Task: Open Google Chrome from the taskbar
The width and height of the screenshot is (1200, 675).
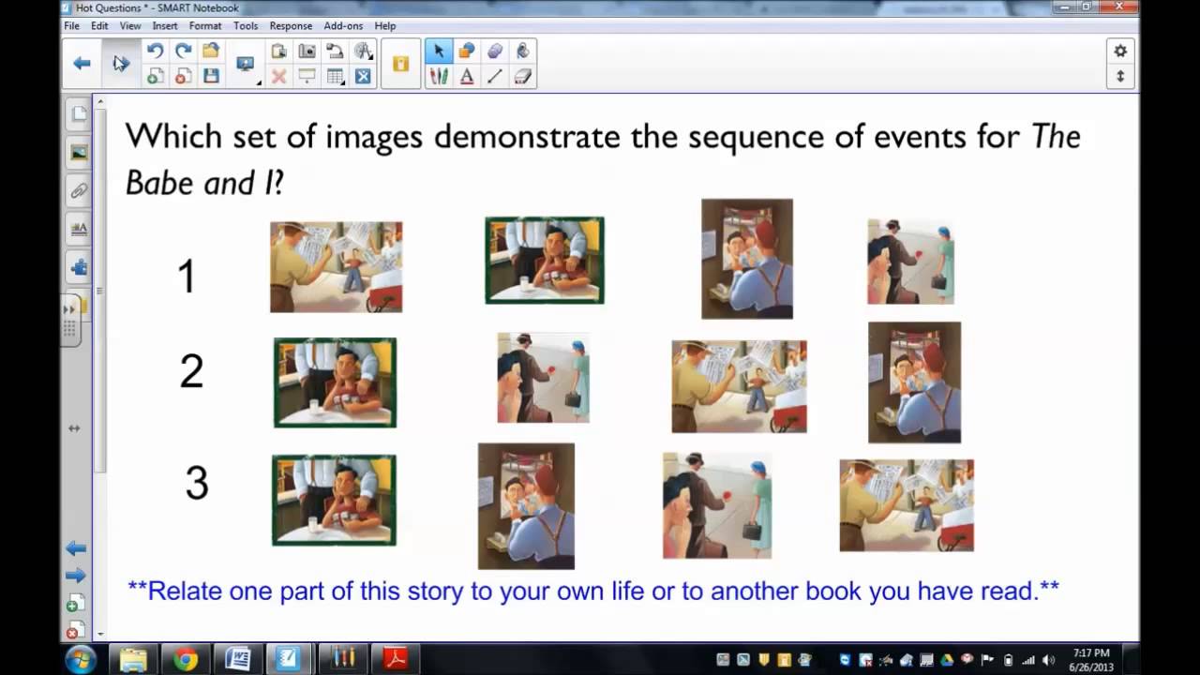Action: point(185,659)
